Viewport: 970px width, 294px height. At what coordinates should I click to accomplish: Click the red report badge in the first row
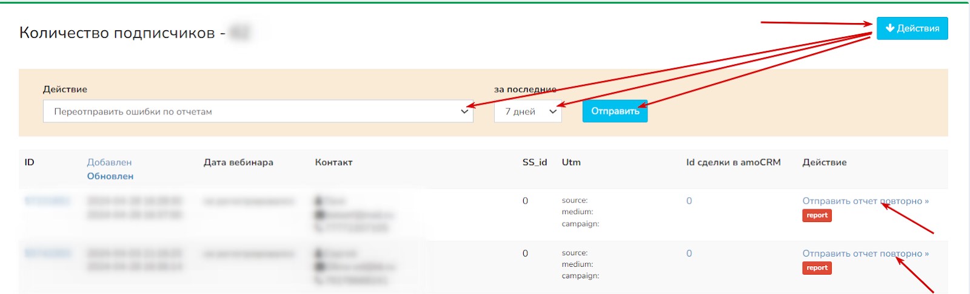click(x=817, y=216)
